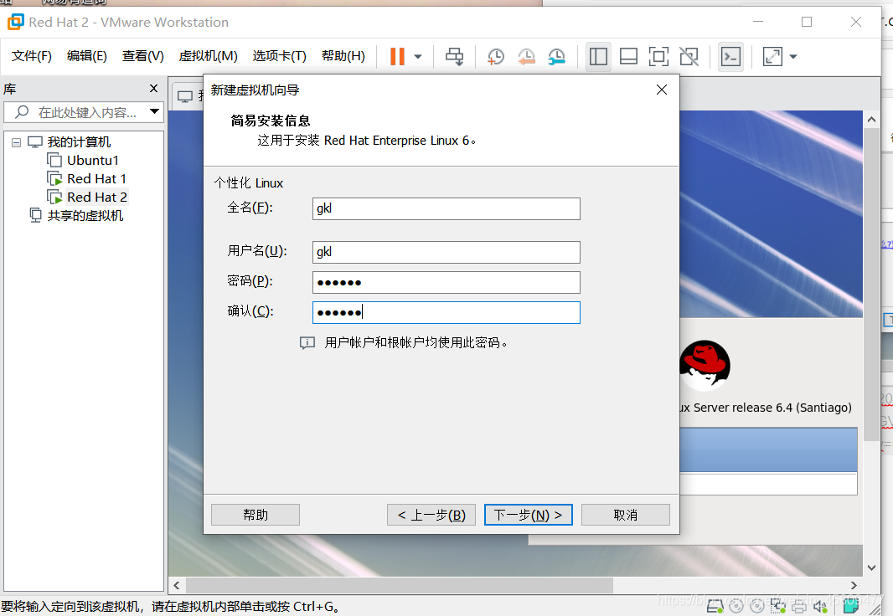Click the horizontal scrollbar left arrow
The width and height of the screenshot is (893, 616).
tap(177, 585)
